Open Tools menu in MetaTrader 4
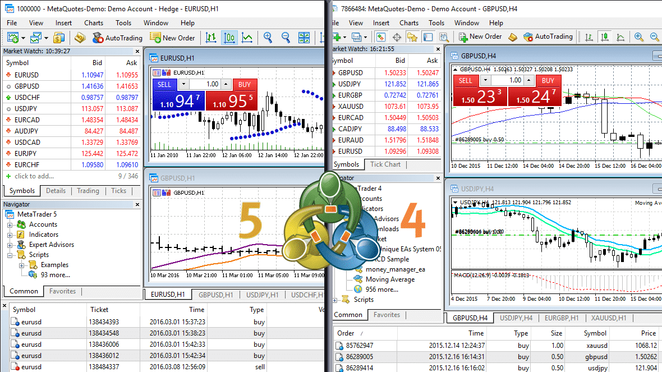Viewport: 662px width, 372px height. pyautogui.click(x=436, y=23)
